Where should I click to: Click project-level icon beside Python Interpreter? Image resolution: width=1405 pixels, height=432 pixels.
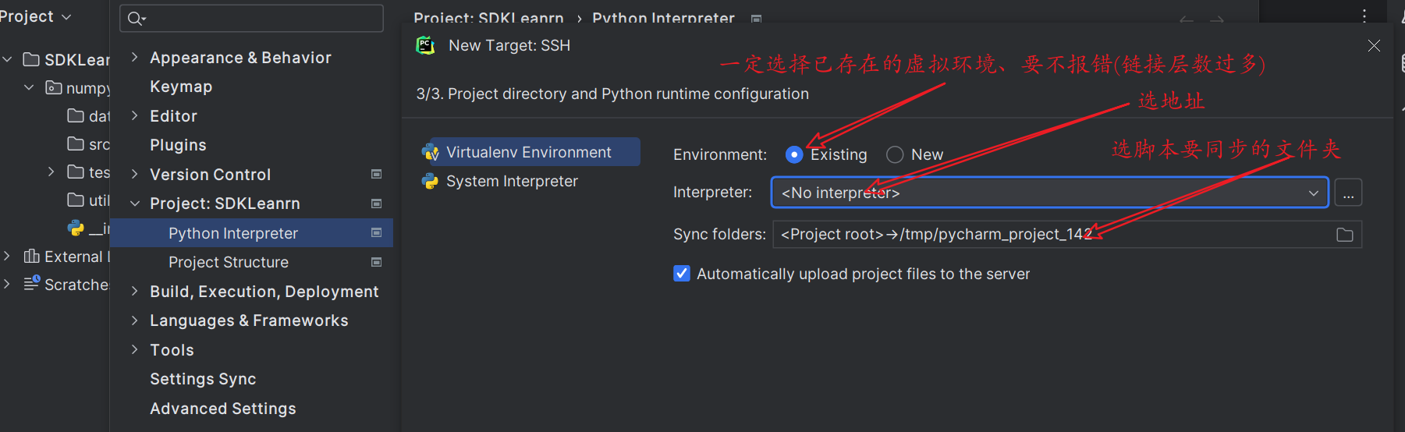(376, 232)
